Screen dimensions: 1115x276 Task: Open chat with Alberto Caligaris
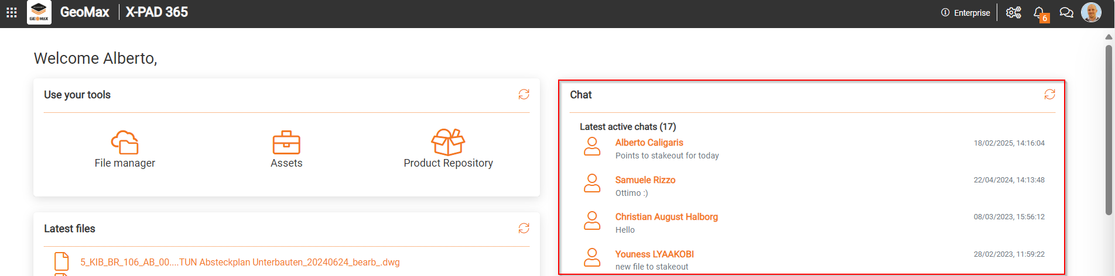point(649,143)
